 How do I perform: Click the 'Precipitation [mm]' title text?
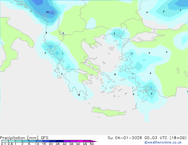(19, 138)
